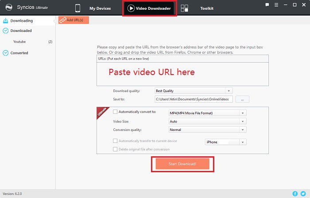The height and width of the screenshot is (198, 310).
Task: Click the Start Download! button
Action: pos(182,164)
